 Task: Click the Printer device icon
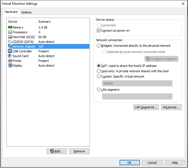pos(10,61)
